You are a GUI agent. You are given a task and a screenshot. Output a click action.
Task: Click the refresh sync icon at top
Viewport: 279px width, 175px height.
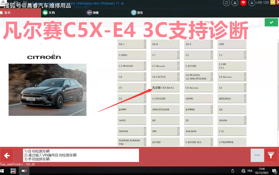tap(226, 3)
